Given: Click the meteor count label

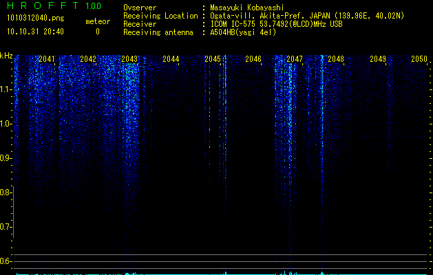Looking at the screenshot, I should click(x=98, y=21).
